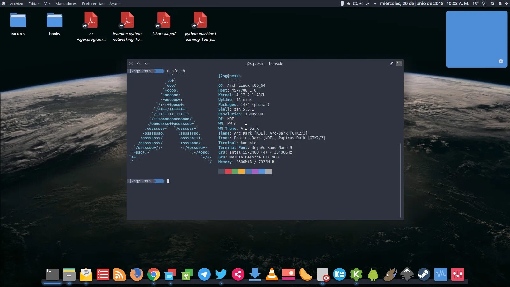Pin the Konsole window on all desktops

tap(391, 63)
